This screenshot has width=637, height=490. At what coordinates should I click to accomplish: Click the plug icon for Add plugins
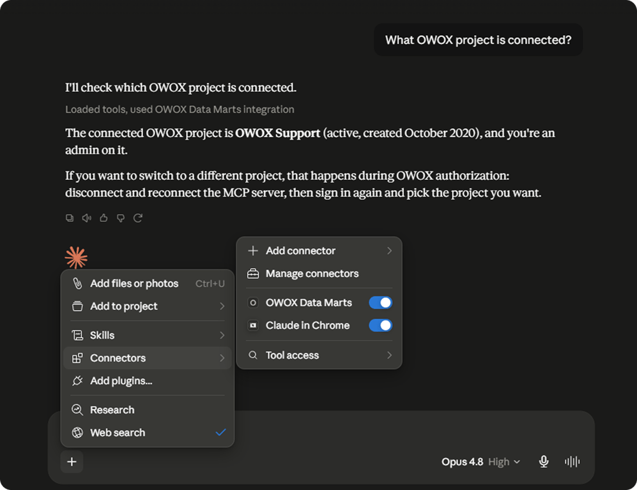[77, 380]
